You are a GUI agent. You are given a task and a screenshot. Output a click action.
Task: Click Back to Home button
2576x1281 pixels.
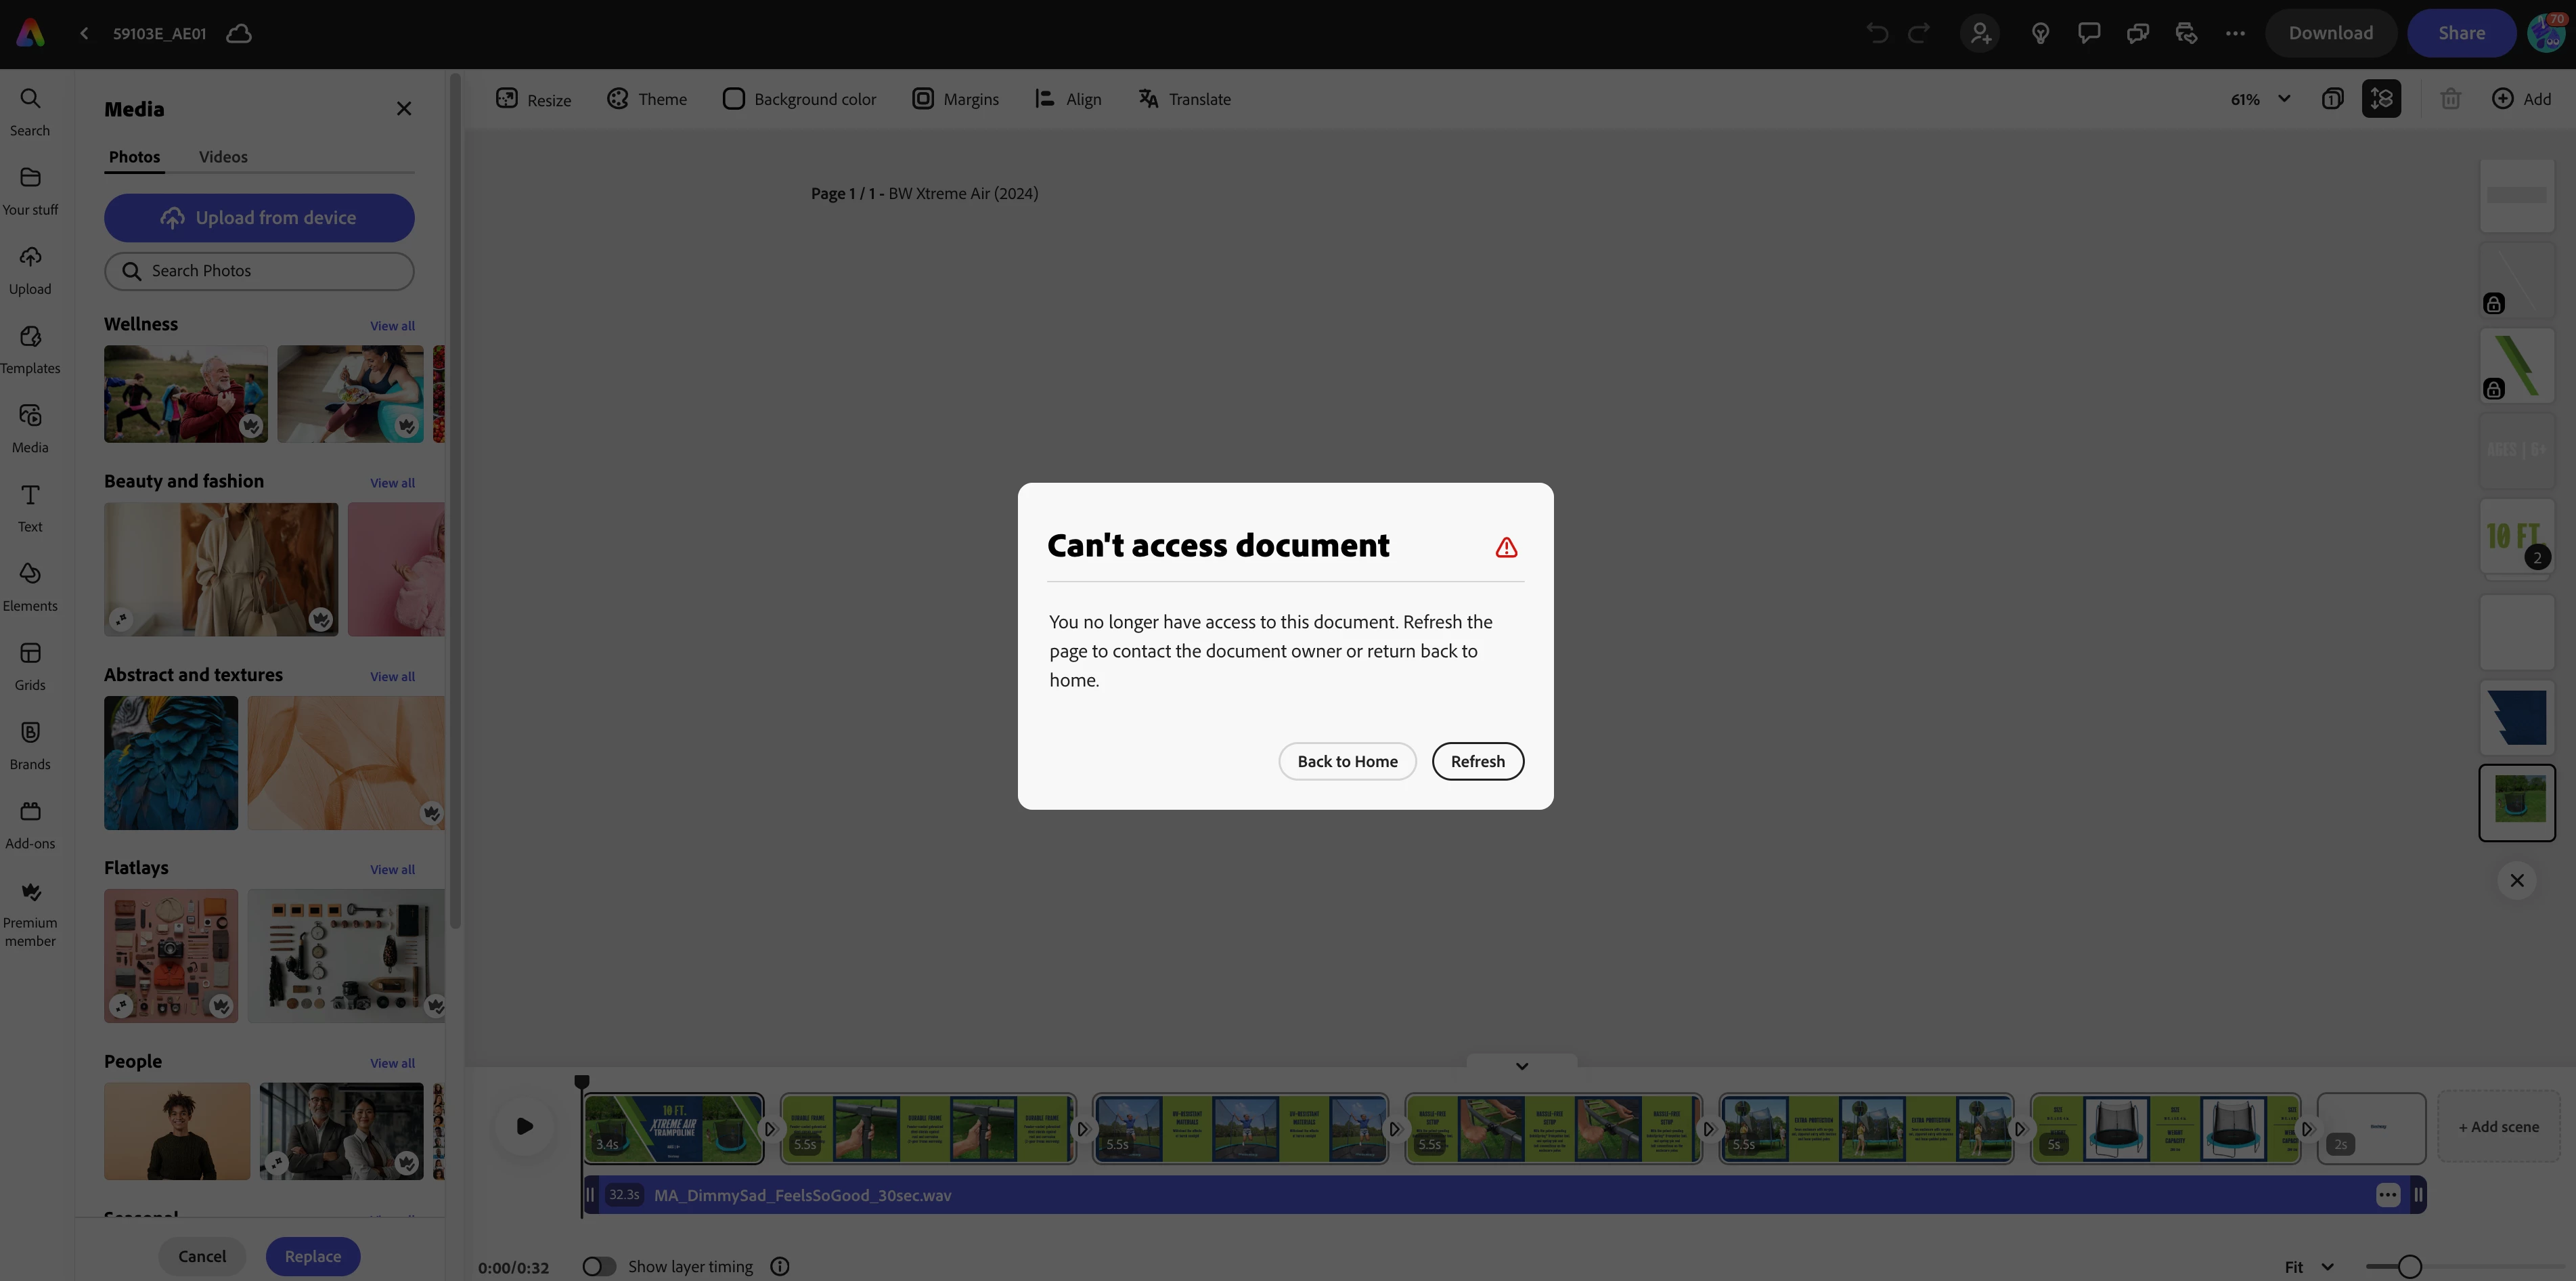[x=1347, y=761]
